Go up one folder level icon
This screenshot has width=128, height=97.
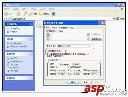(x=26, y=14)
